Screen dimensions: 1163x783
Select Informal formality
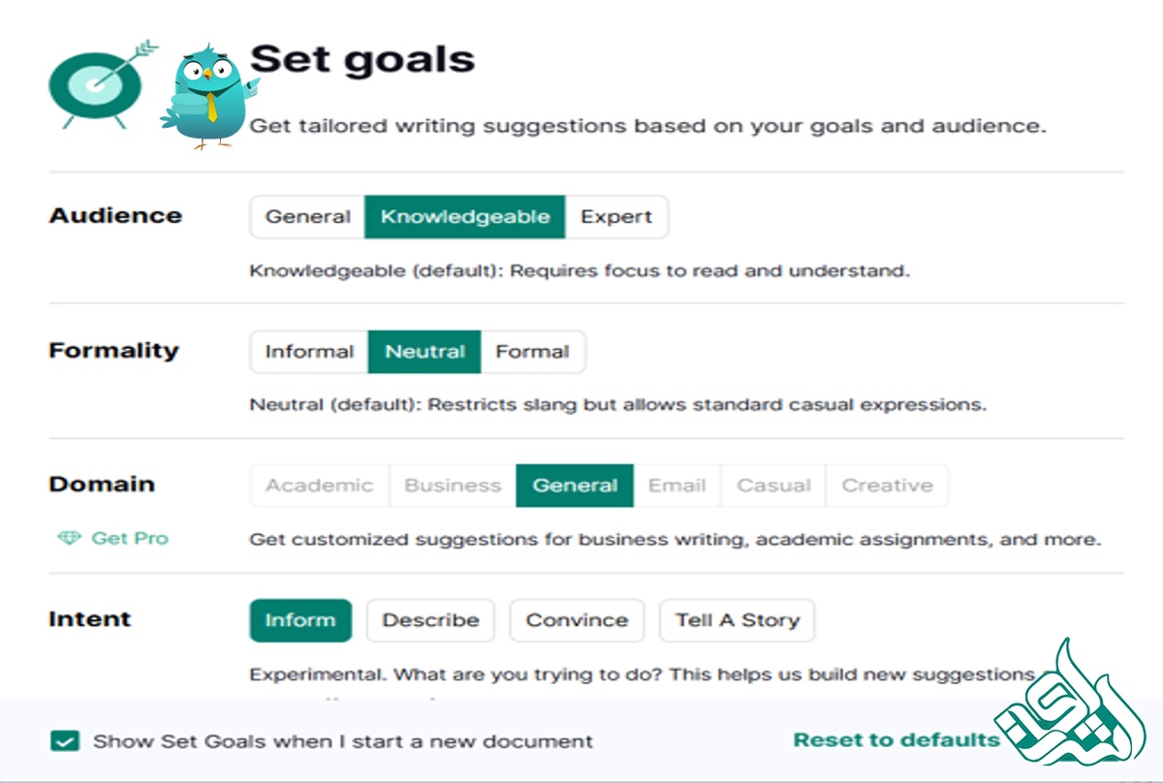pyautogui.click(x=309, y=352)
